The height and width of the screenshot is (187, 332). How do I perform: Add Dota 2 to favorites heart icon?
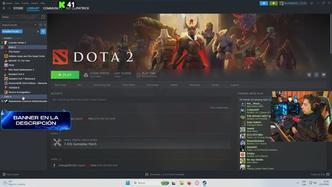click(323, 75)
